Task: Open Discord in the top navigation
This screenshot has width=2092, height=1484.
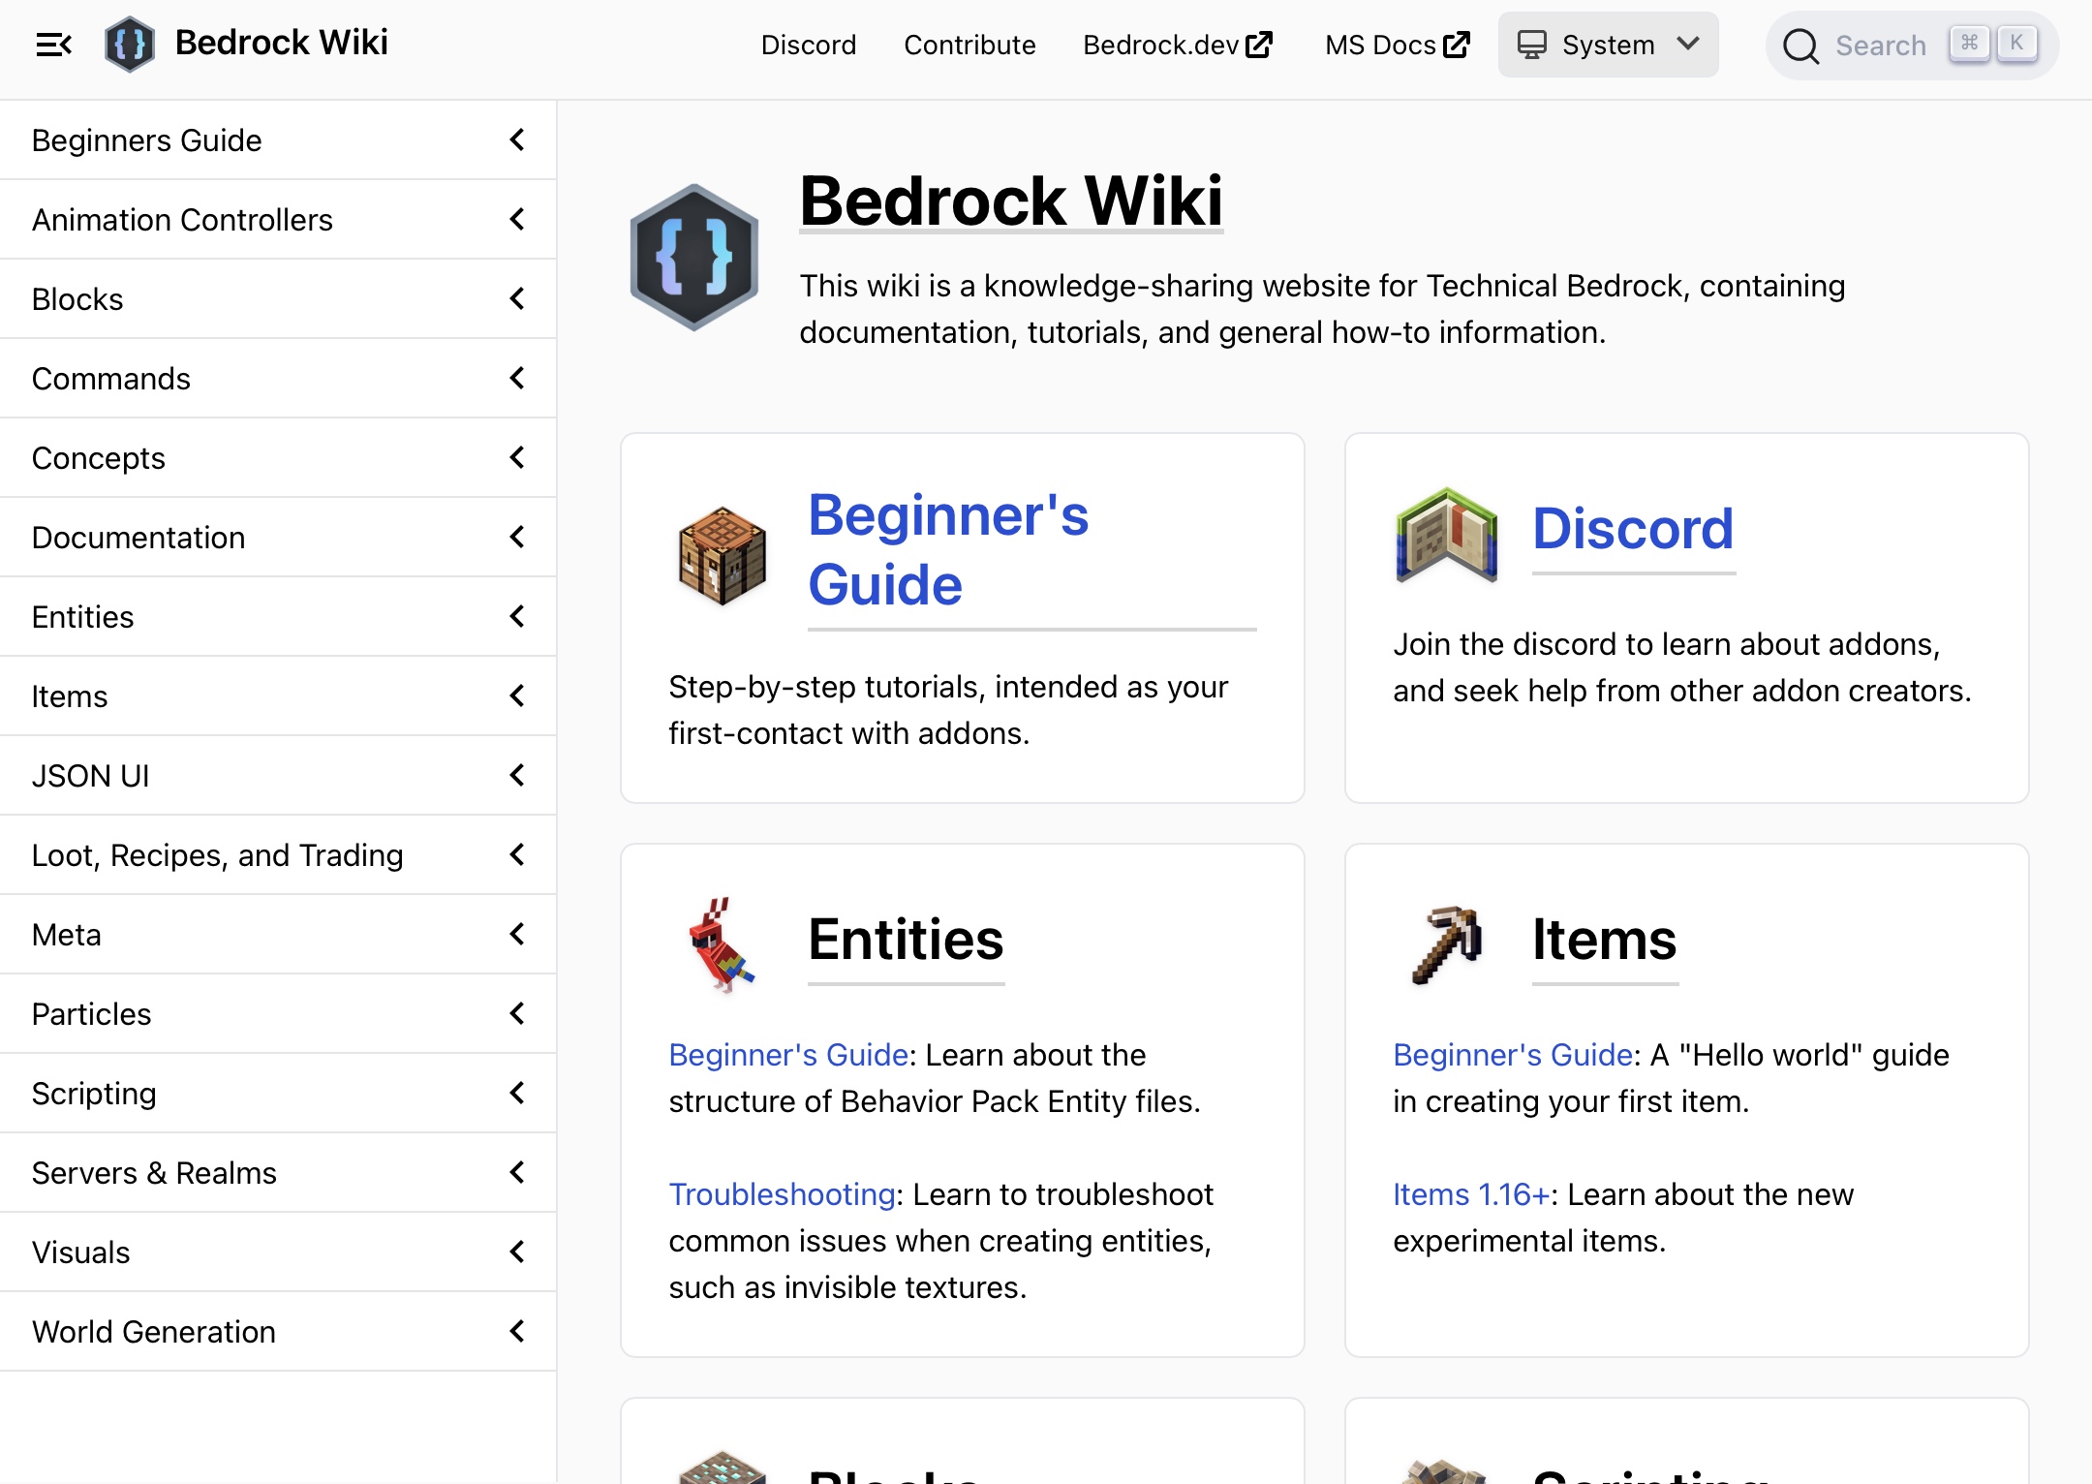Action: pyautogui.click(x=809, y=45)
